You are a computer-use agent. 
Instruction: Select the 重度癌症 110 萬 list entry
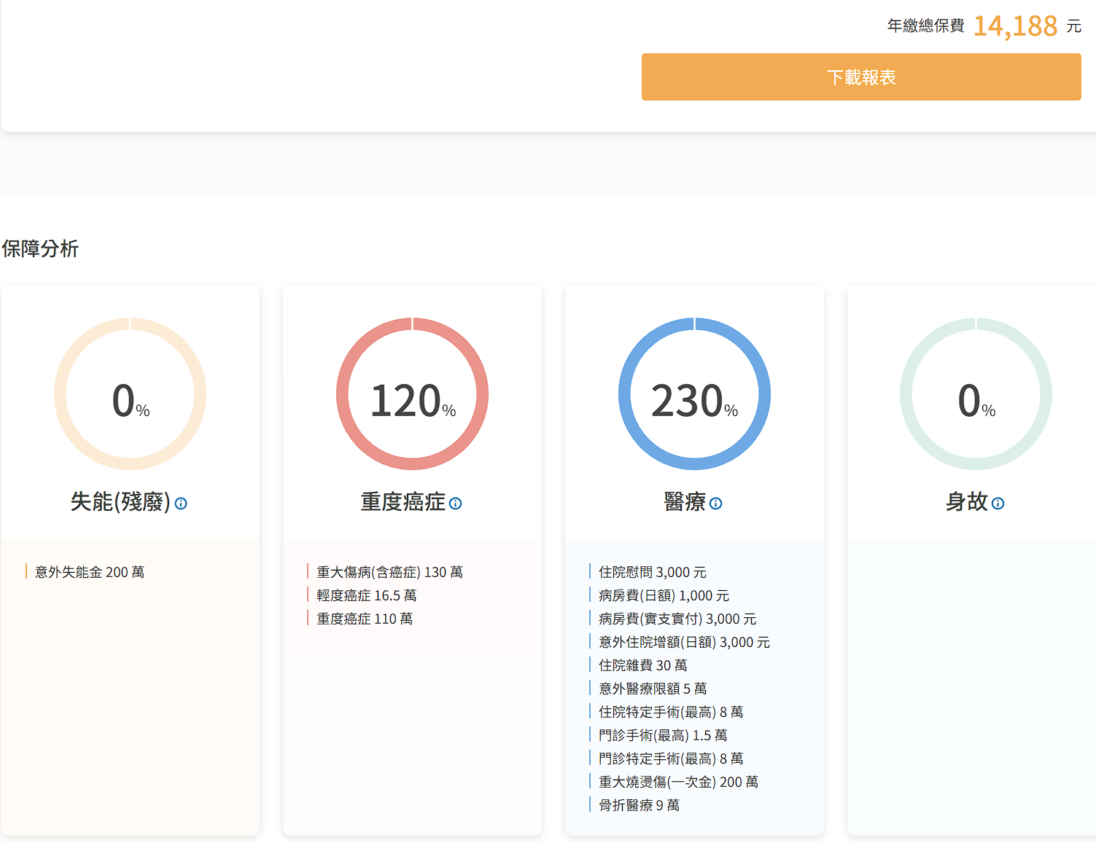[x=365, y=619]
